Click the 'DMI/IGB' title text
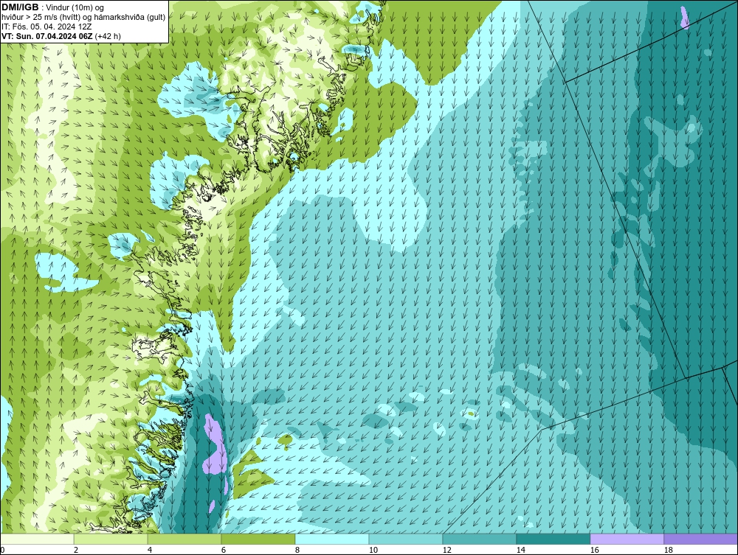 click(x=20, y=7)
